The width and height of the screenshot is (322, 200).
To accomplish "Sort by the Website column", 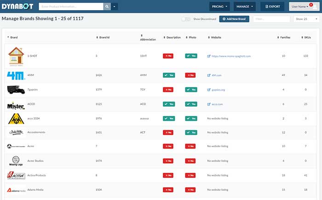I will (215, 37).
